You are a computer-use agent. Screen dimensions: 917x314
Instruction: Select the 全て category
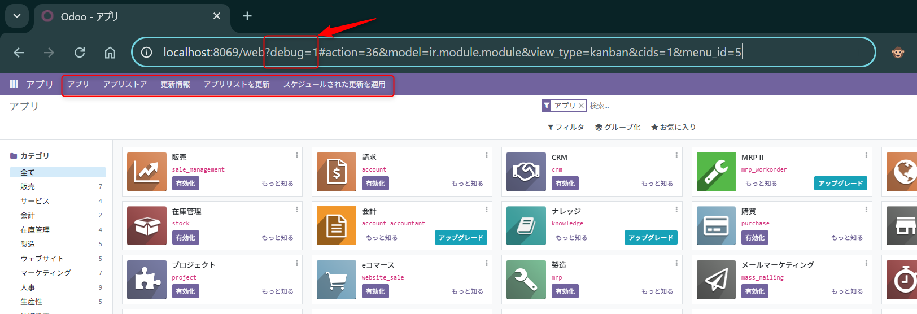pyautogui.click(x=58, y=172)
